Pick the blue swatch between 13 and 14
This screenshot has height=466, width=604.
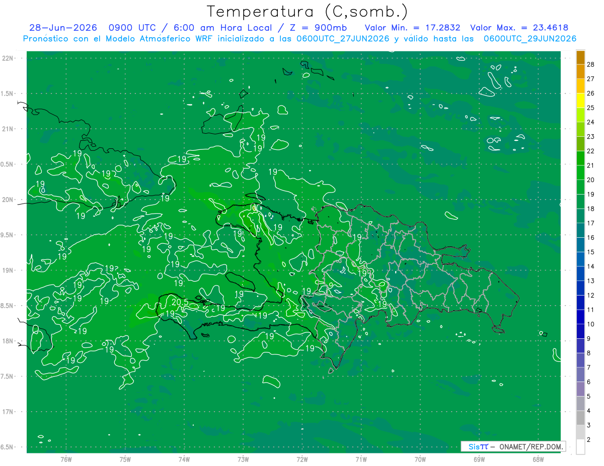(580, 273)
